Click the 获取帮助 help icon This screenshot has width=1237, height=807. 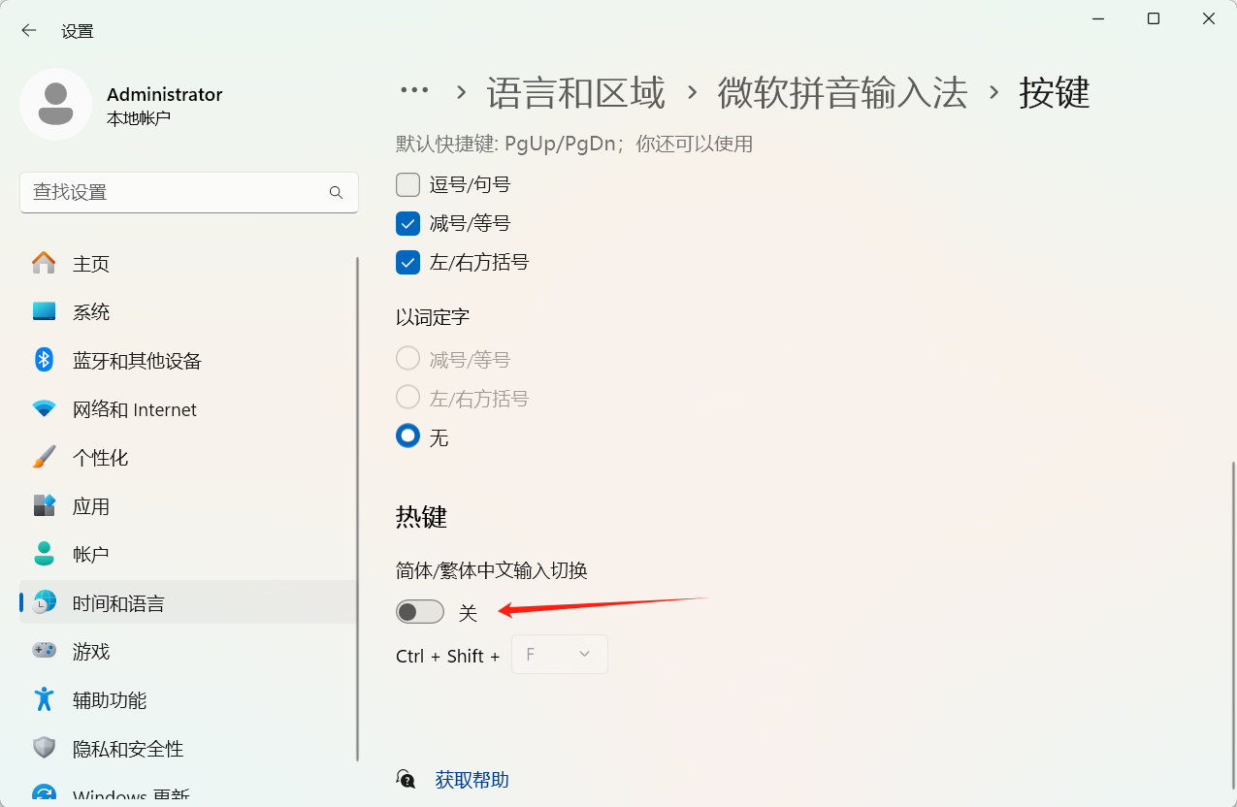407,780
